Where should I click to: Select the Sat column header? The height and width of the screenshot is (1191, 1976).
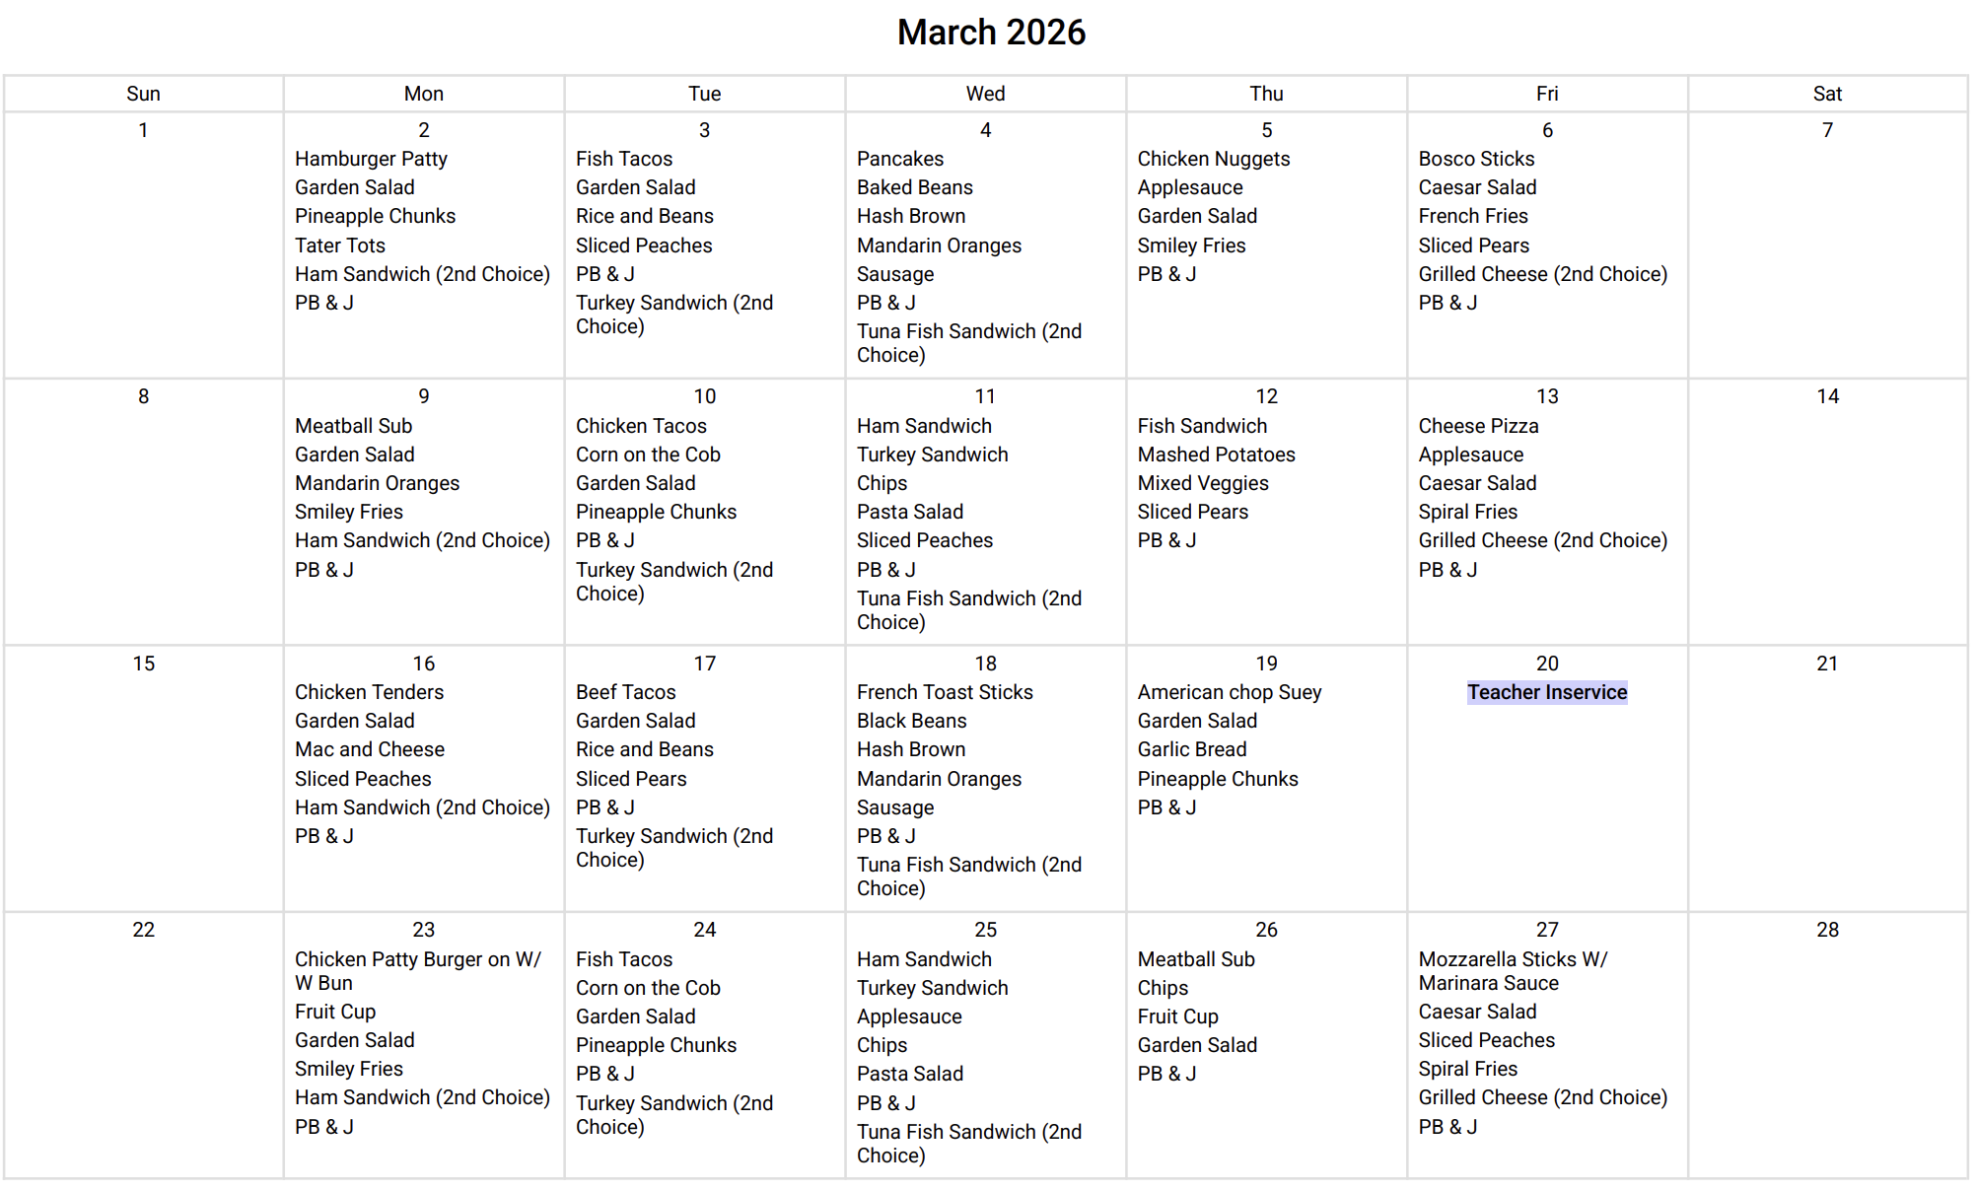point(1826,94)
